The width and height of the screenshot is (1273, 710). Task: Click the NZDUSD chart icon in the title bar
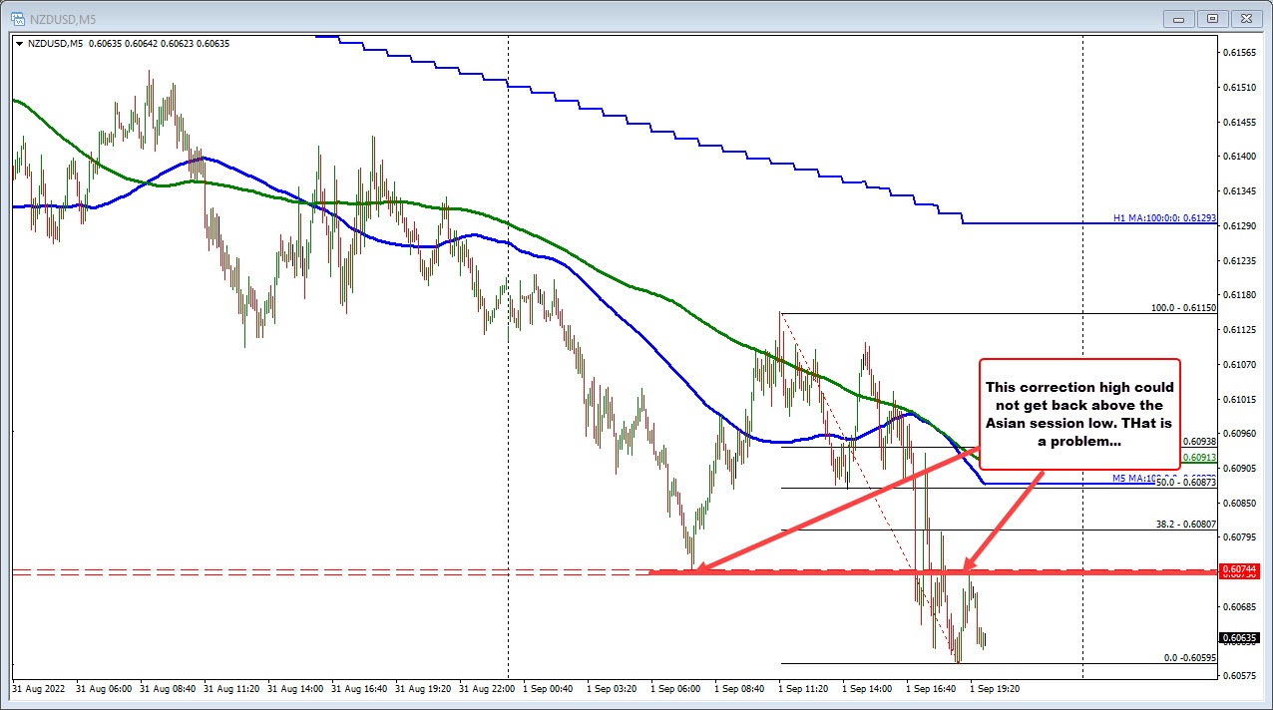pos(17,17)
